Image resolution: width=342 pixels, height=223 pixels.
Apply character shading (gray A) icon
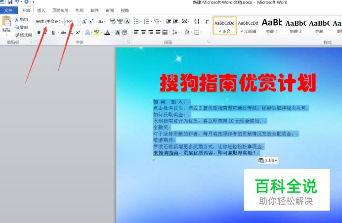click(118, 33)
